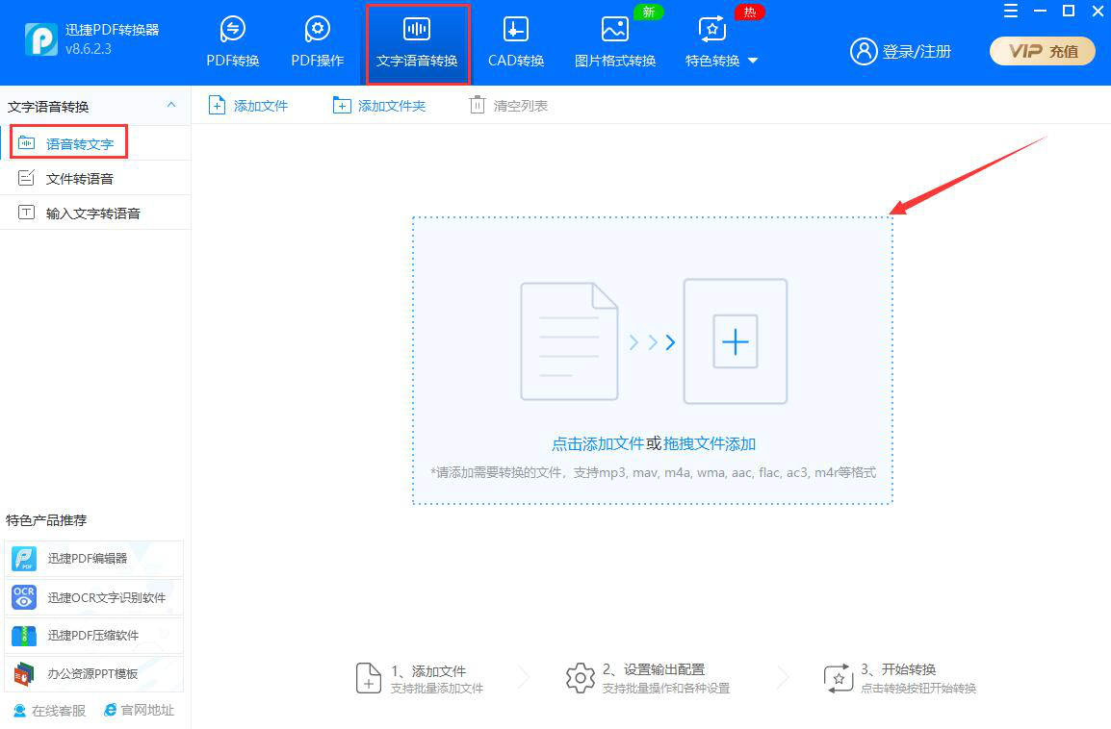Click the 添加文件 toolbar button
This screenshot has width=1111, height=729.
[x=248, y=106]
